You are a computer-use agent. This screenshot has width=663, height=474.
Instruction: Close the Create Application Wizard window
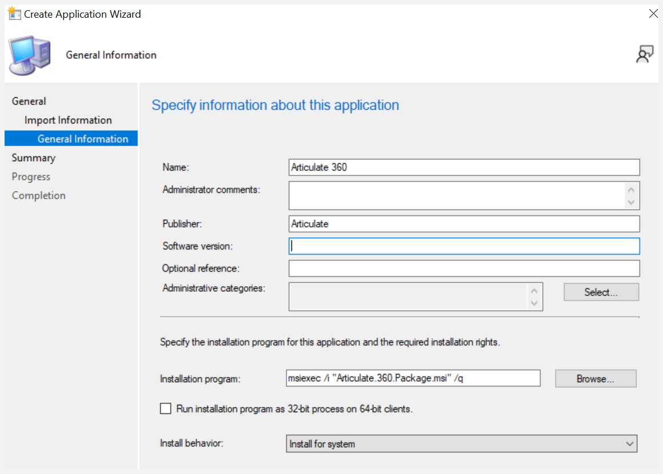click(653, 14)
